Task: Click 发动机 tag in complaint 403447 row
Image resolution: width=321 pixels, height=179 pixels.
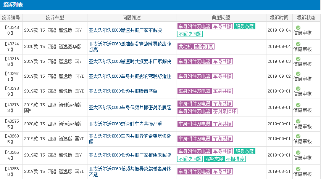Action: [185, 46]
